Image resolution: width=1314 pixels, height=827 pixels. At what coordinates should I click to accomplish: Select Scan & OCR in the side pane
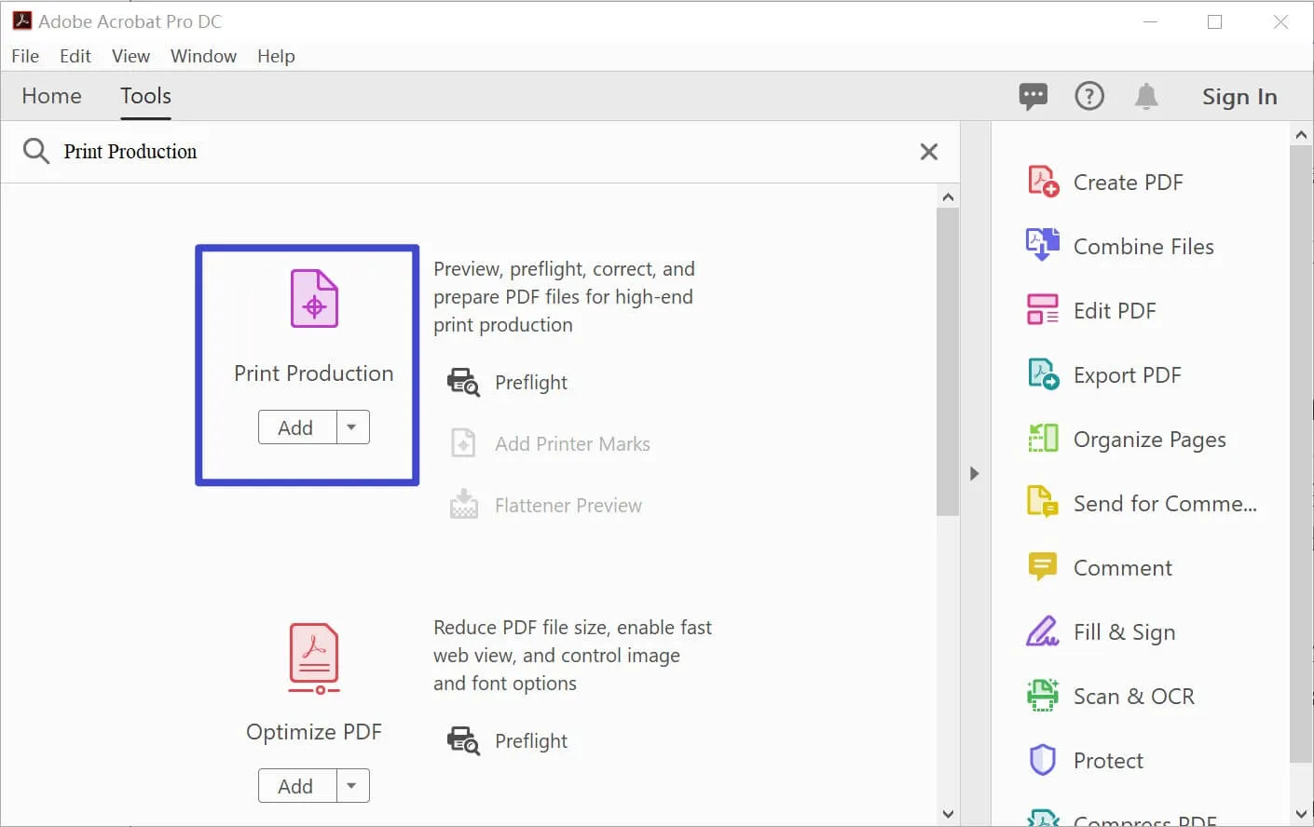[1134, 697]
